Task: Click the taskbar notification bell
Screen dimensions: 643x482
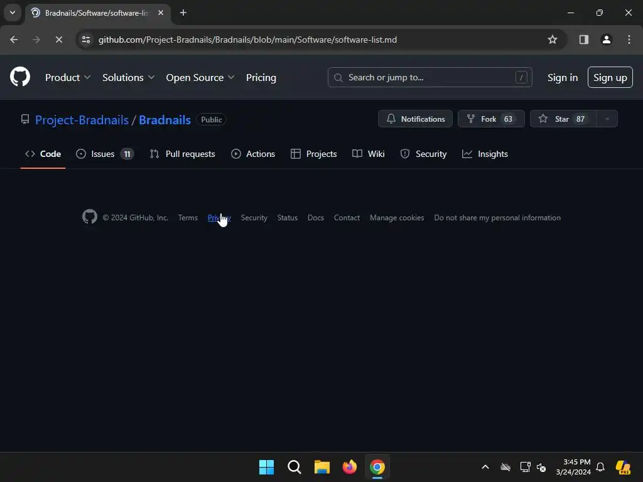Action: [x=600, y=467]
